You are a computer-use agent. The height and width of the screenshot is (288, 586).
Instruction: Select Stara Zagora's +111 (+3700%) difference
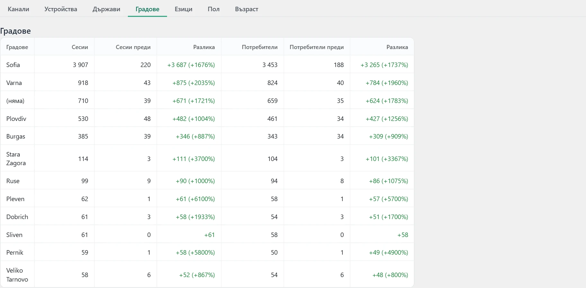[194, 159]
